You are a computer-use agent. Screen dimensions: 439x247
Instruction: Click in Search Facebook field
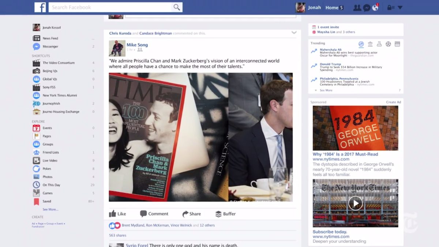click(110, 7)
